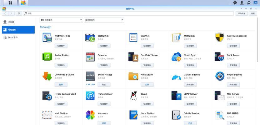This screenshot has width=260, height=125.
Task: Install the Hyper Backup package
Action: click(233, 85)
